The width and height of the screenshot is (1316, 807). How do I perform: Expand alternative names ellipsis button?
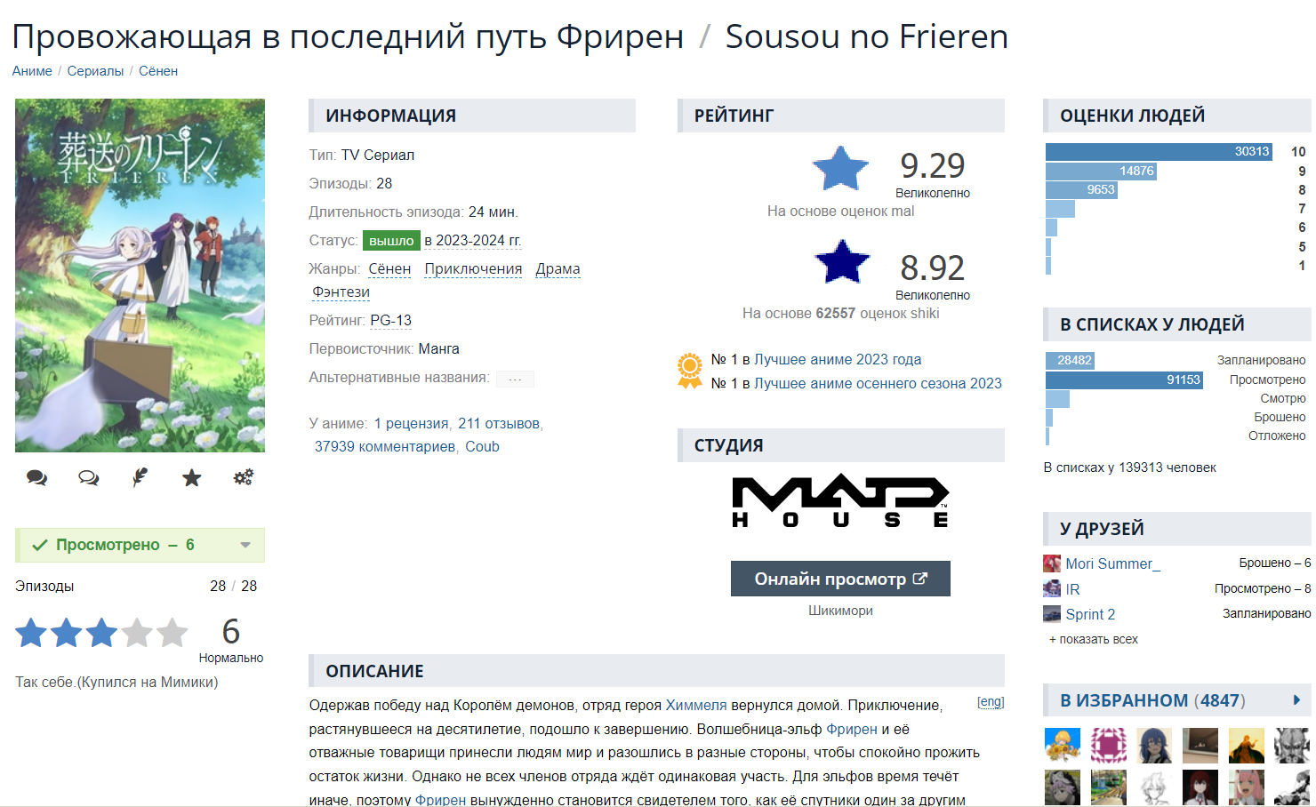click(x=515, y=379)
